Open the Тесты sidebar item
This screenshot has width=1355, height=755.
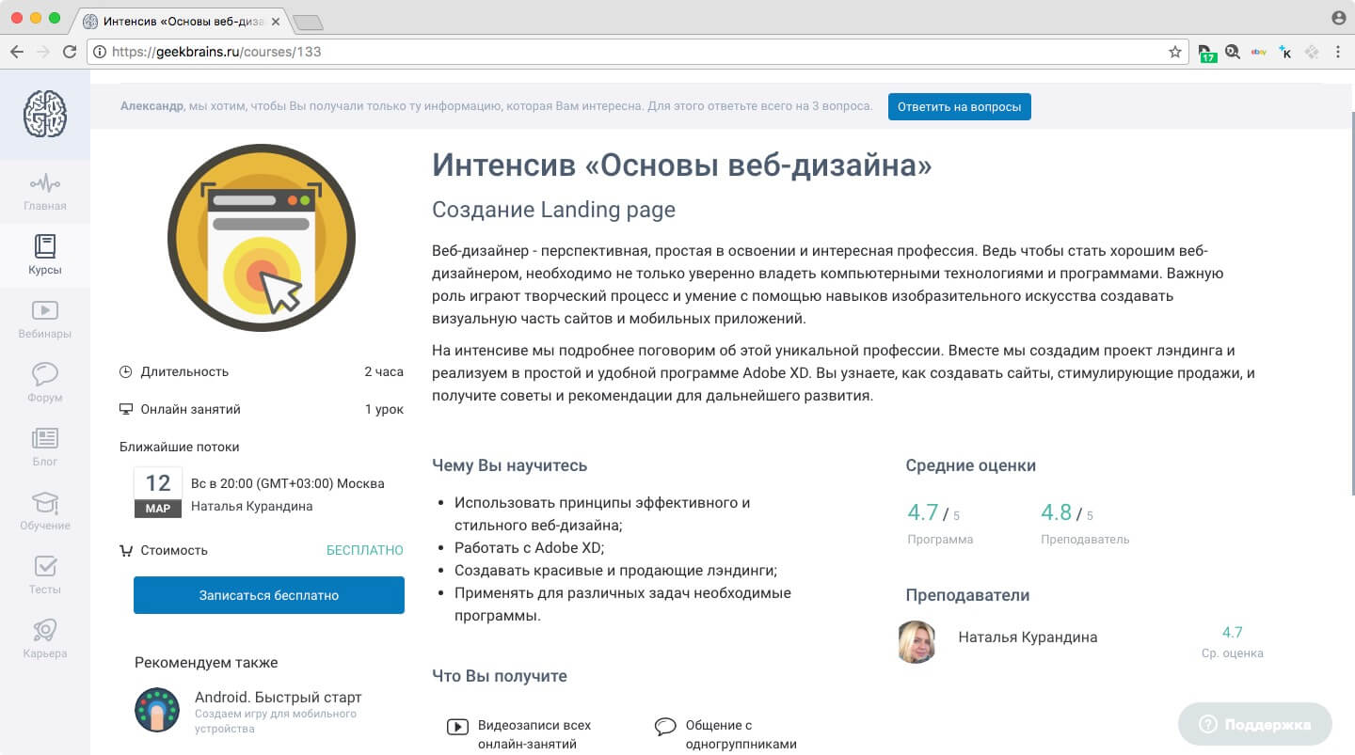click(45, 574)
